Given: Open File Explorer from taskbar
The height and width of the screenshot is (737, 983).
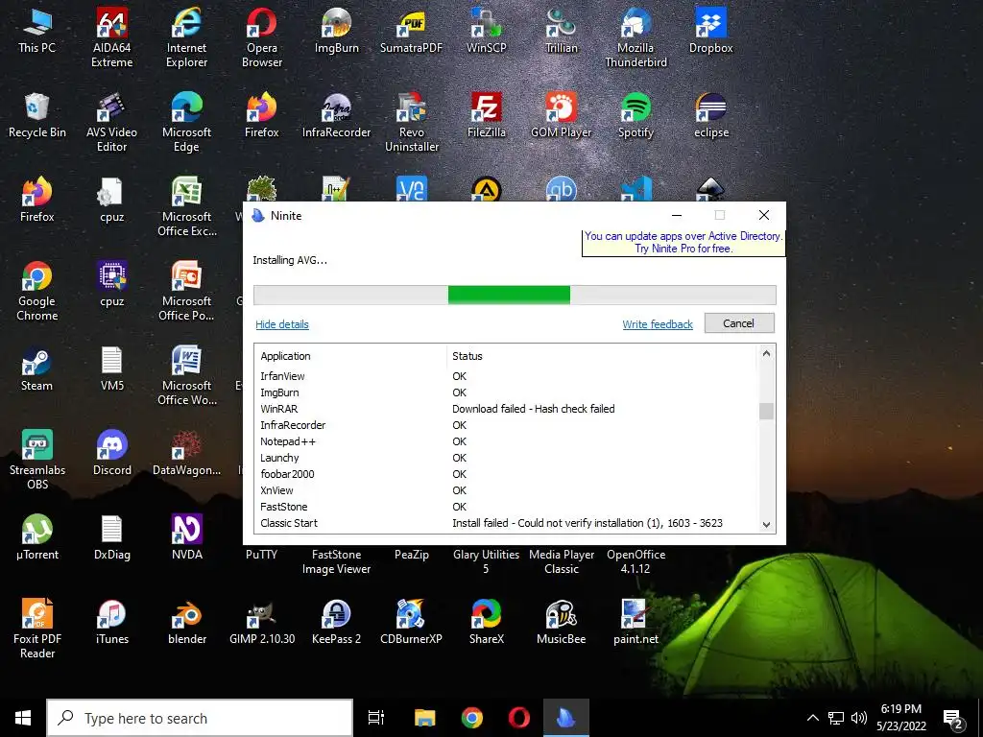Looking at the screenshot, I should [424, 718].
